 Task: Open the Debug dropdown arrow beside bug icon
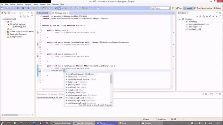click(20, 8)
